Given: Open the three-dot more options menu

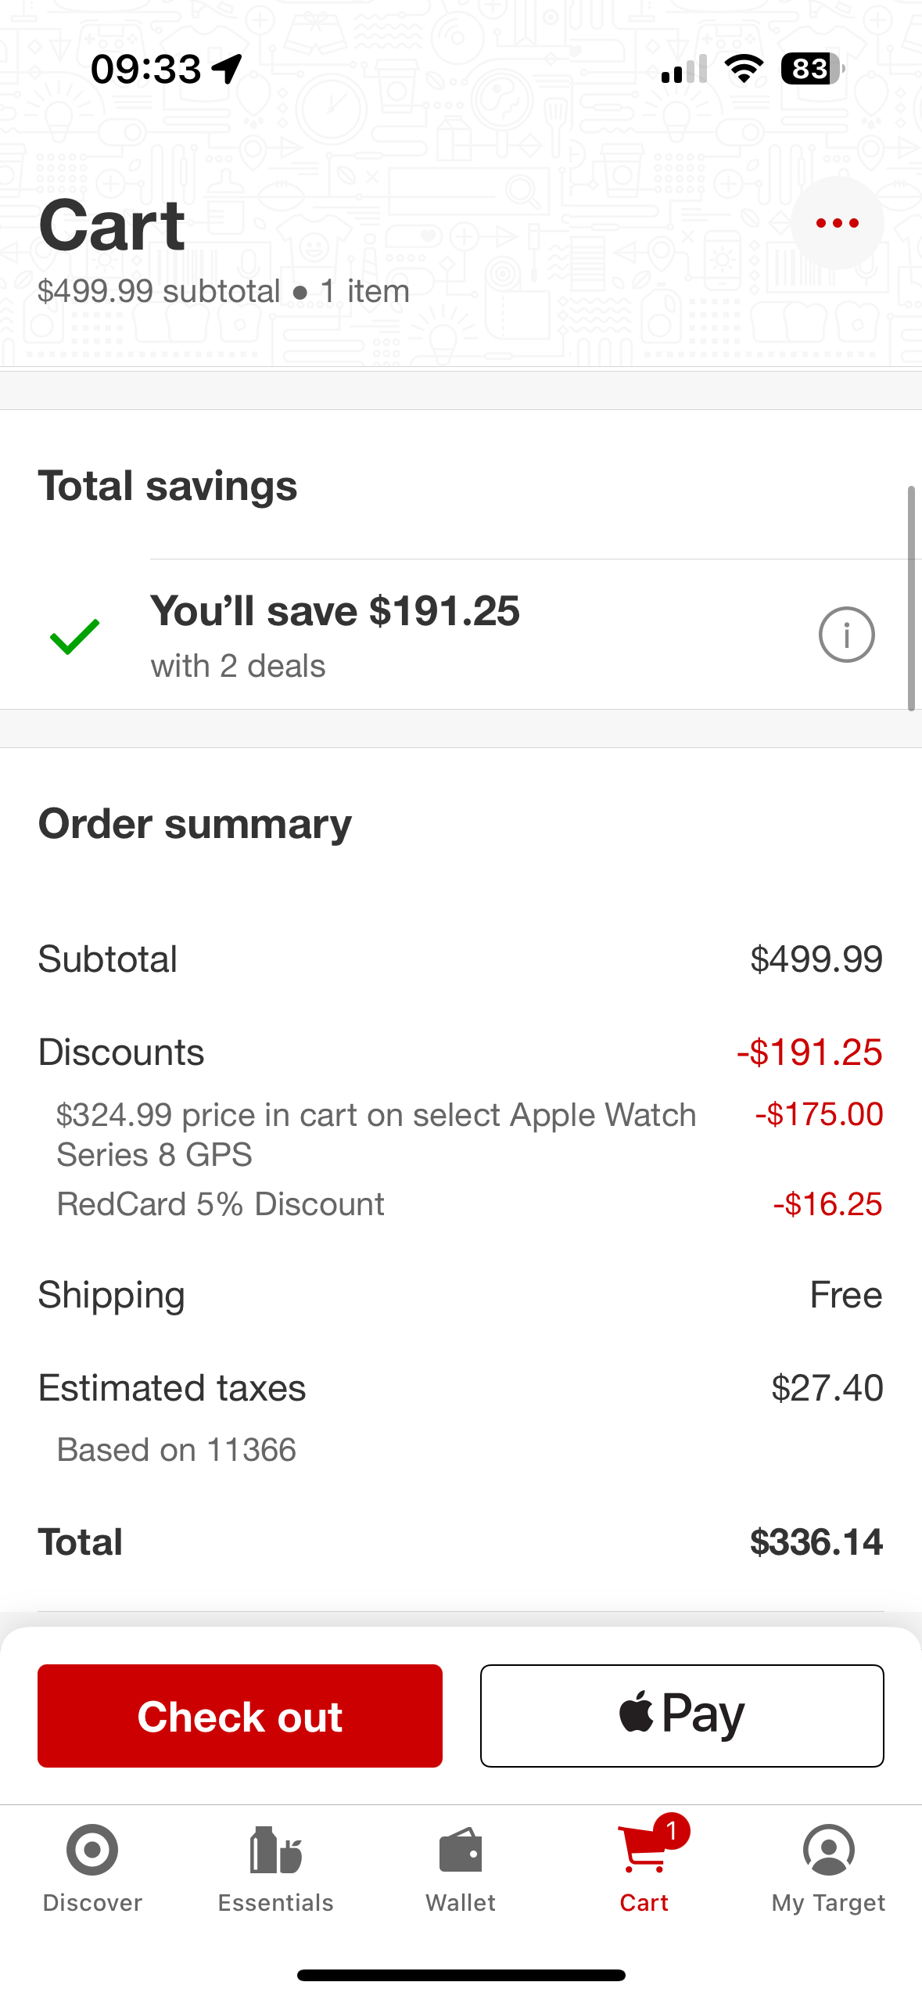Looking at the screenshot, I should [837, 223].
